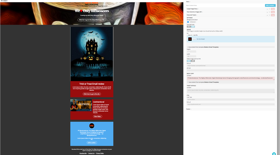
Task: Click the Only Influencers logo in tweet block
Action: click(92, 126)
